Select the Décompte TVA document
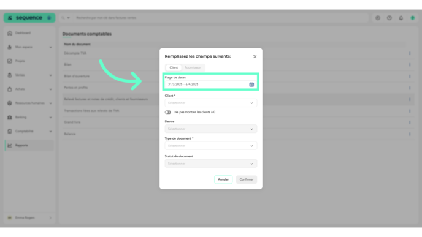The height and width of the screenshot is (237, 422). [x=75, y=53]
